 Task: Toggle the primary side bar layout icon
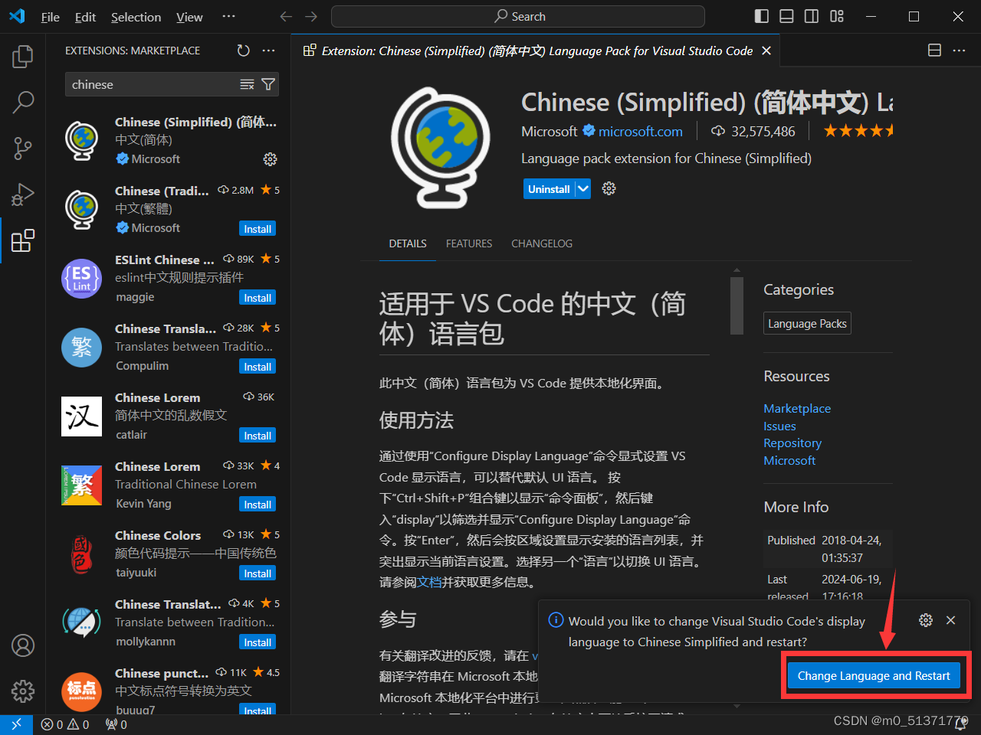pos(762,16)
